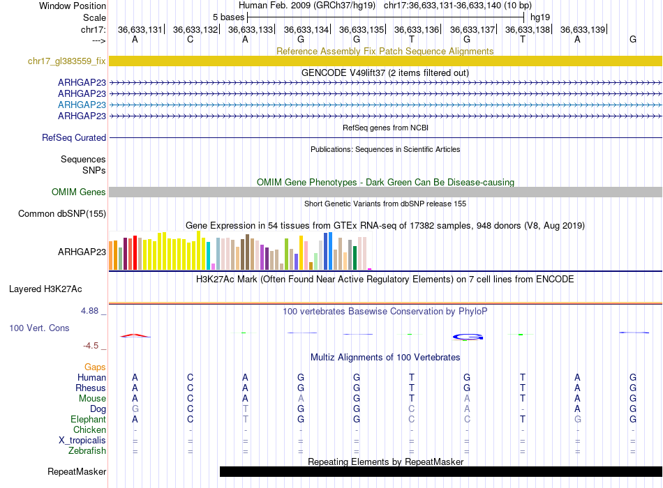The width and height of the screenshot is (663, 488).
Task: Open 'Multiz Alignments of 100 Vertebrates' title
Action: coord(385,358)
